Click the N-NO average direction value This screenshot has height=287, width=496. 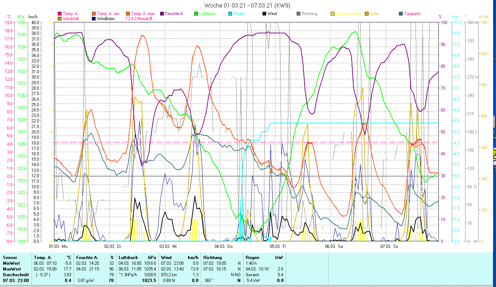tap(235, 275)
